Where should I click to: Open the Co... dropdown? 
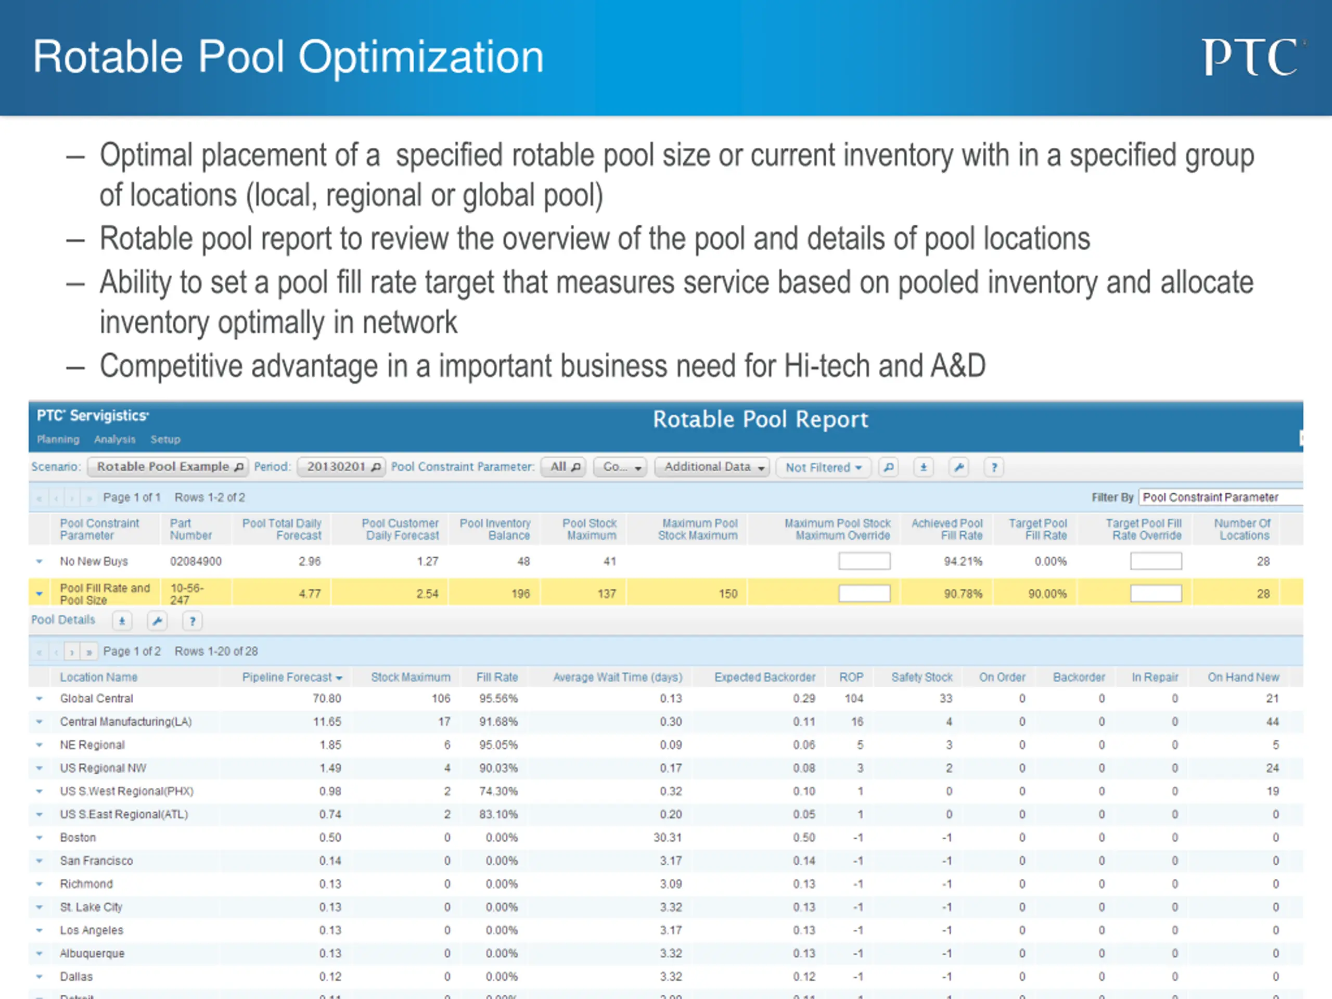pyautogui.click(x=620, y=467)
